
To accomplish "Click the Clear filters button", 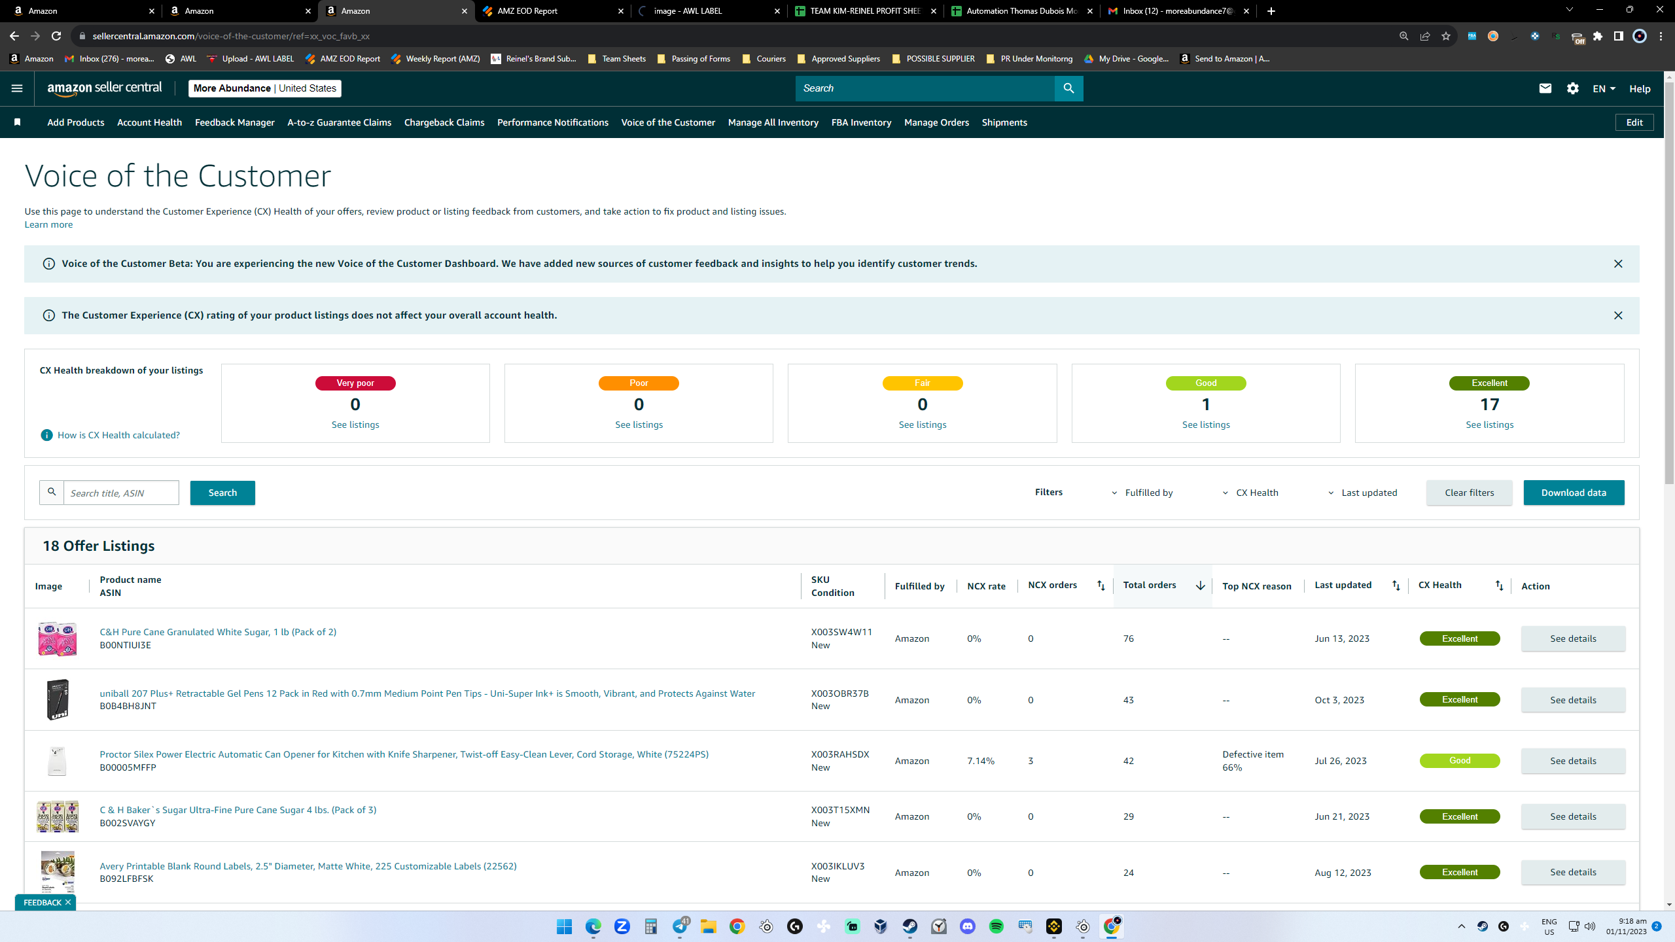I will point(1469,493).
